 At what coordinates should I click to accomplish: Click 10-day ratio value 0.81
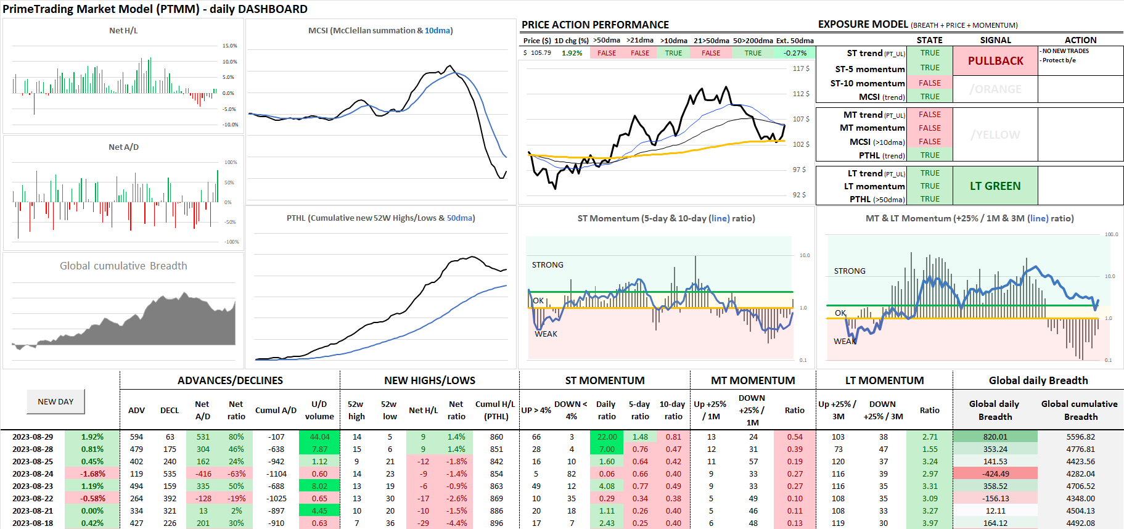pyautogui.click(x=673, y=437)
